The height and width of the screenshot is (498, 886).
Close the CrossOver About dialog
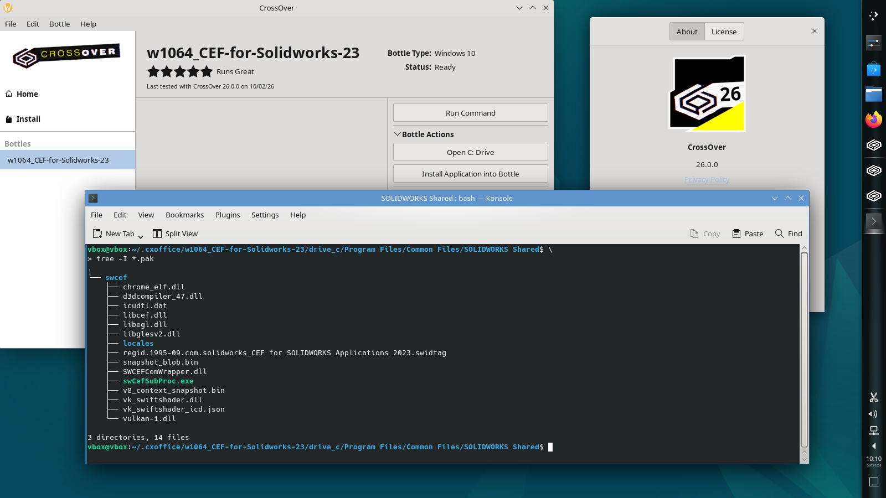[815, 31]
